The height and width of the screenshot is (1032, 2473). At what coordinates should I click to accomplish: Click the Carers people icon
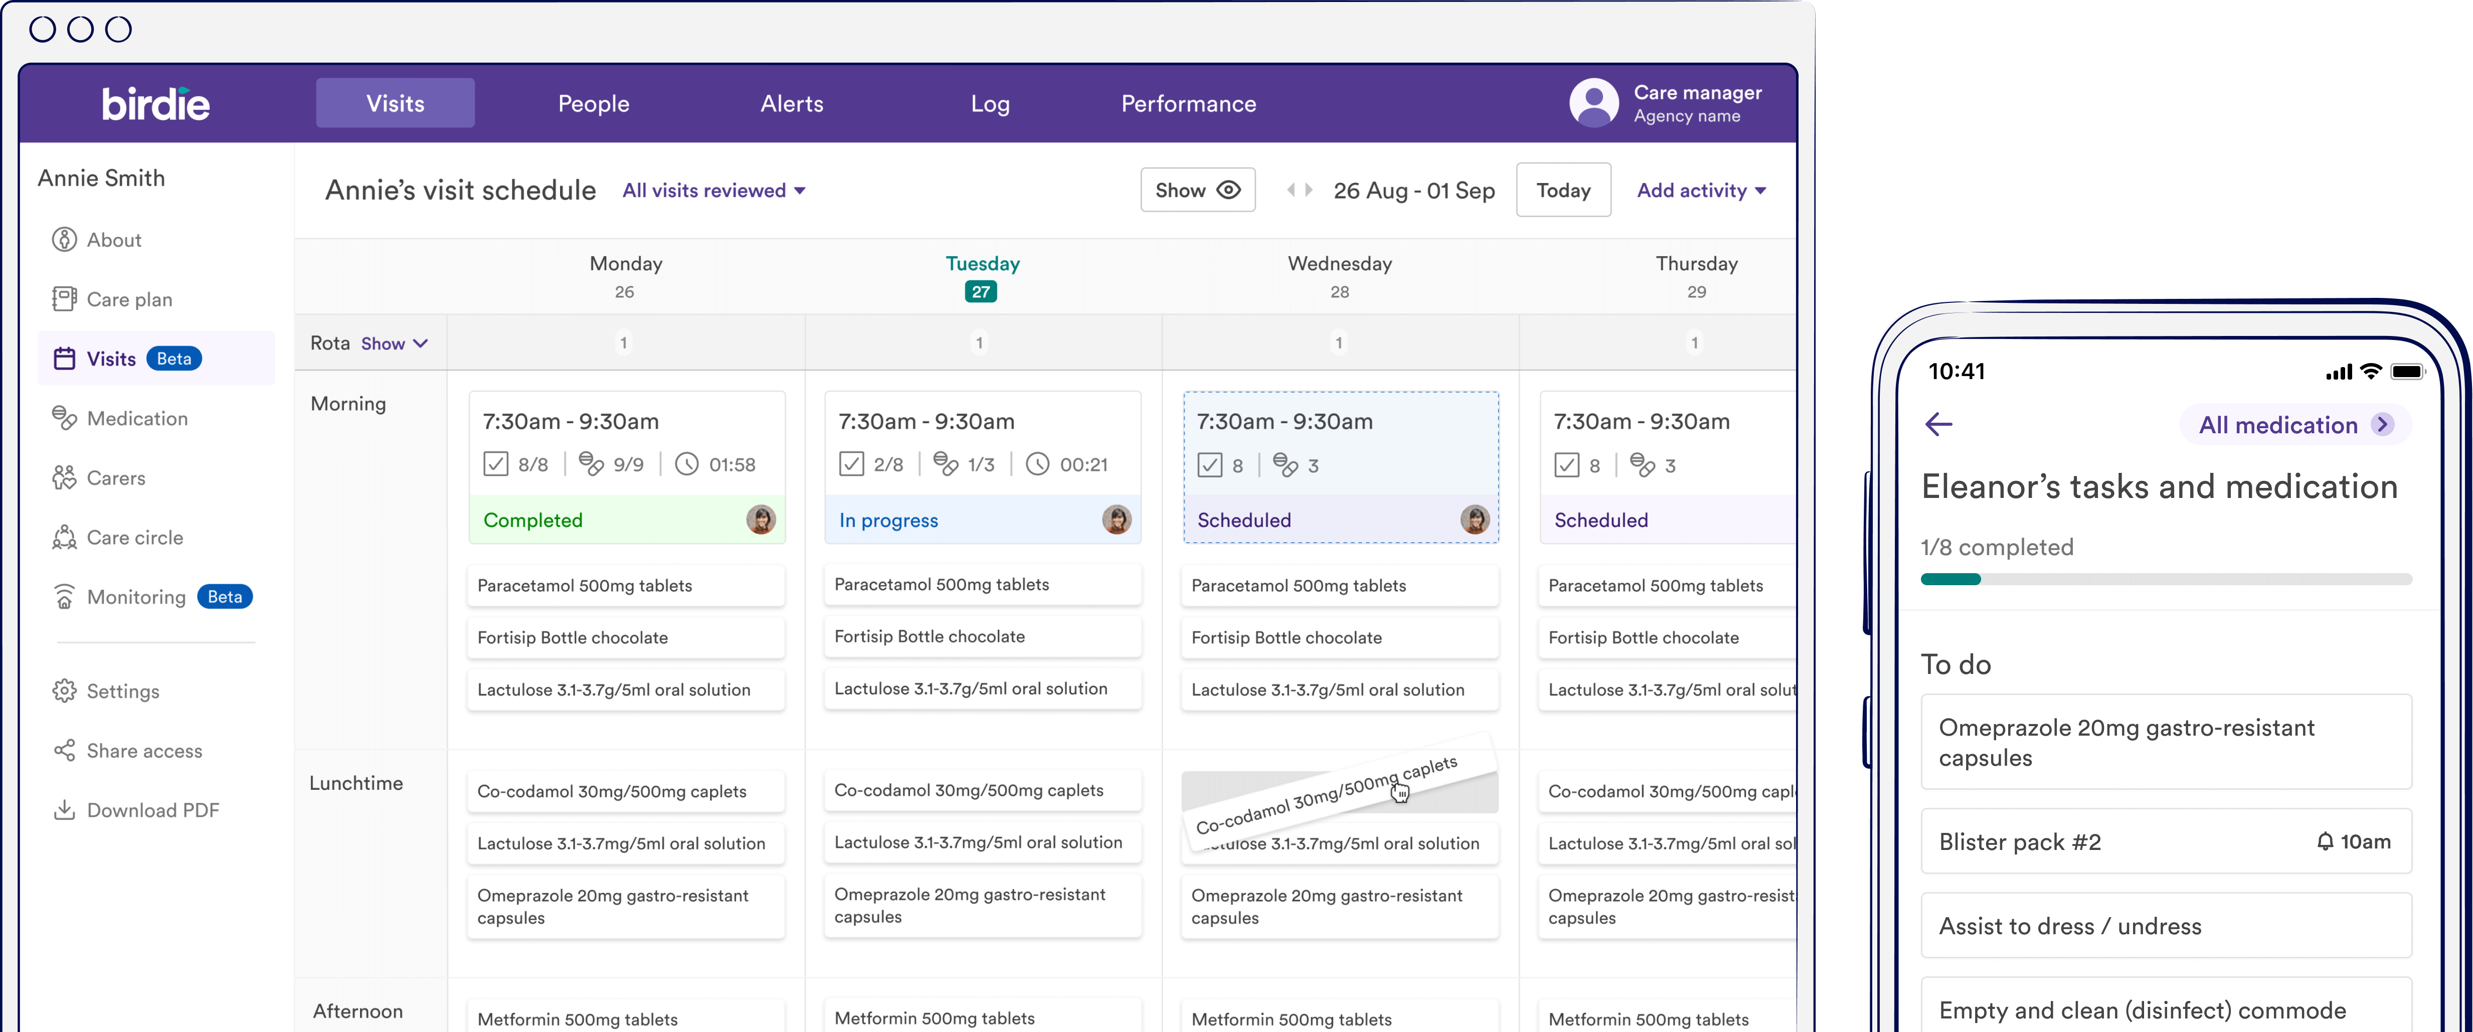pyautogui.click(x=64, y=478)
